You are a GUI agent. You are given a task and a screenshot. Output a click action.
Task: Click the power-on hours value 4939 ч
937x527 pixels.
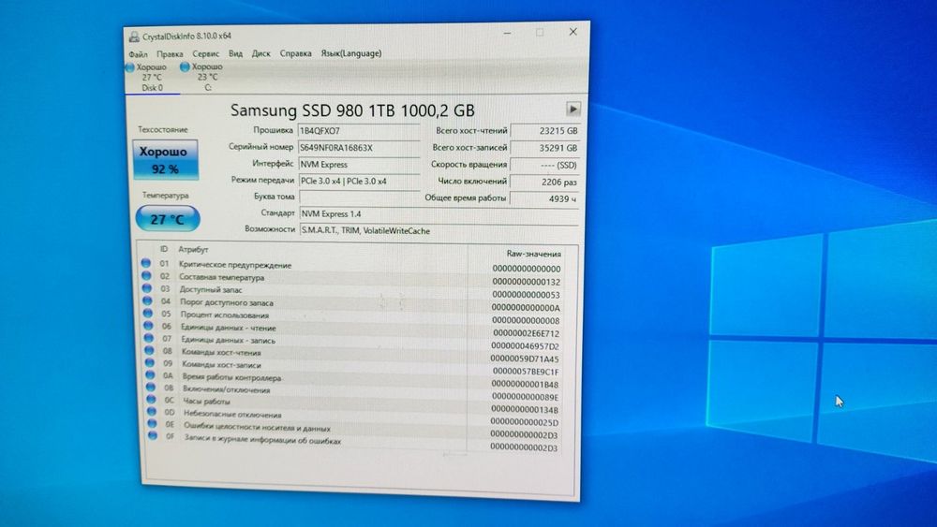point(545,198)
